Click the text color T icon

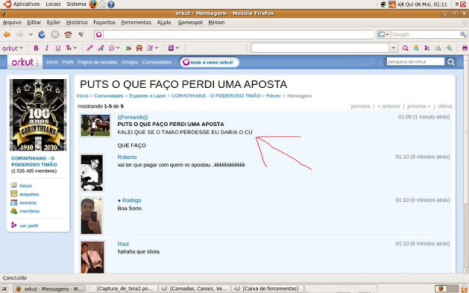[68, 48]
